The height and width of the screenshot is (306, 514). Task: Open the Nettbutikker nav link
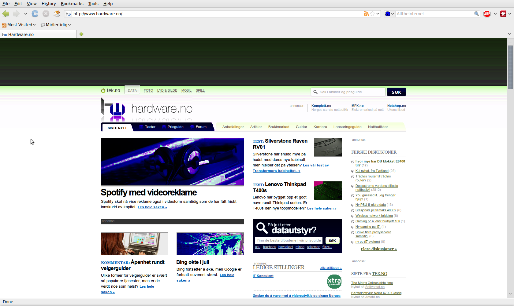(x=378, y=127)
